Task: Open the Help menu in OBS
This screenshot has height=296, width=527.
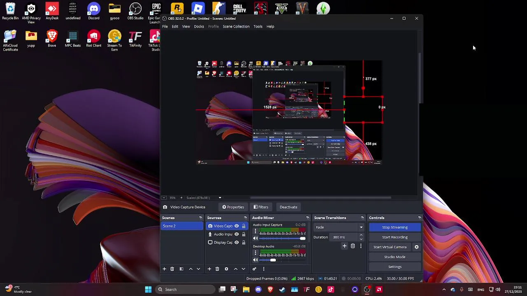Action: coord(270,26)
